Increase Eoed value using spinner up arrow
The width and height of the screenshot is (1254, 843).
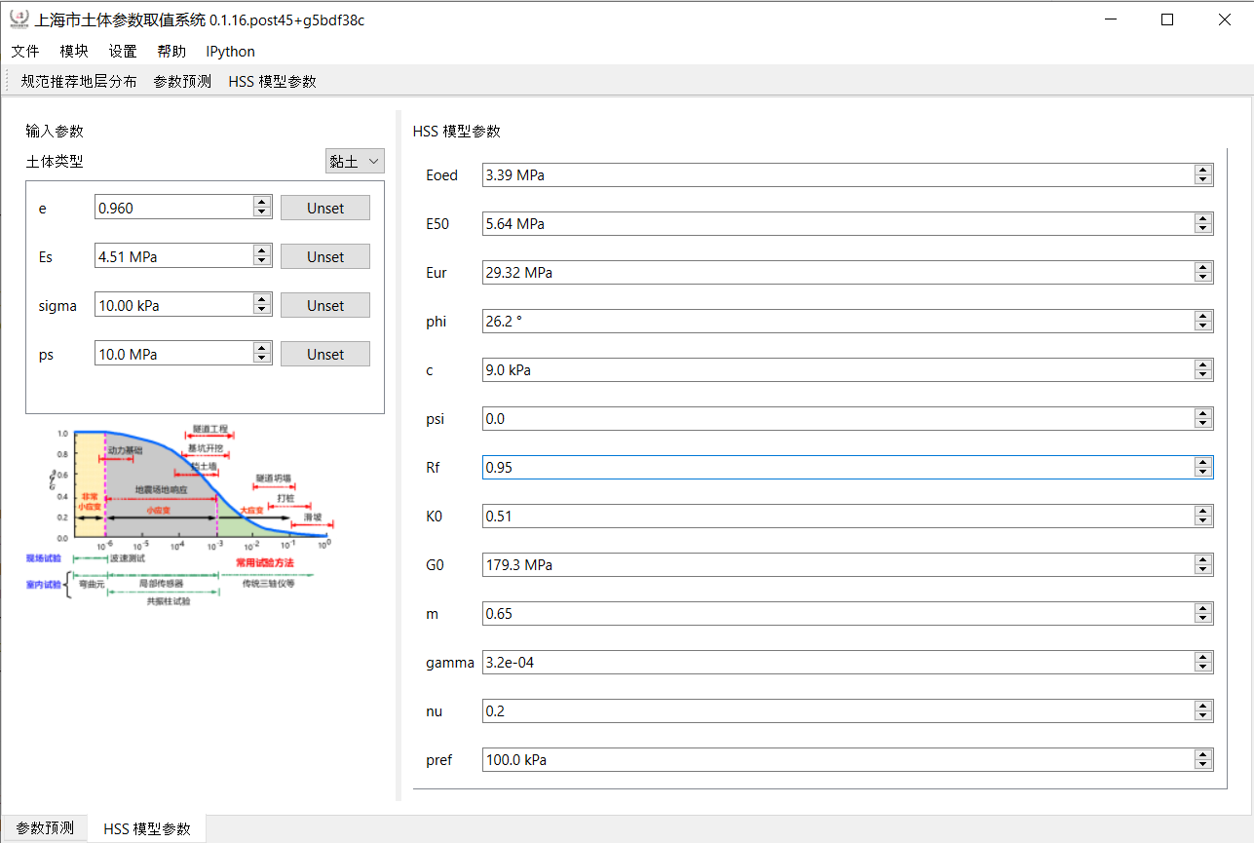(1203, 171)
